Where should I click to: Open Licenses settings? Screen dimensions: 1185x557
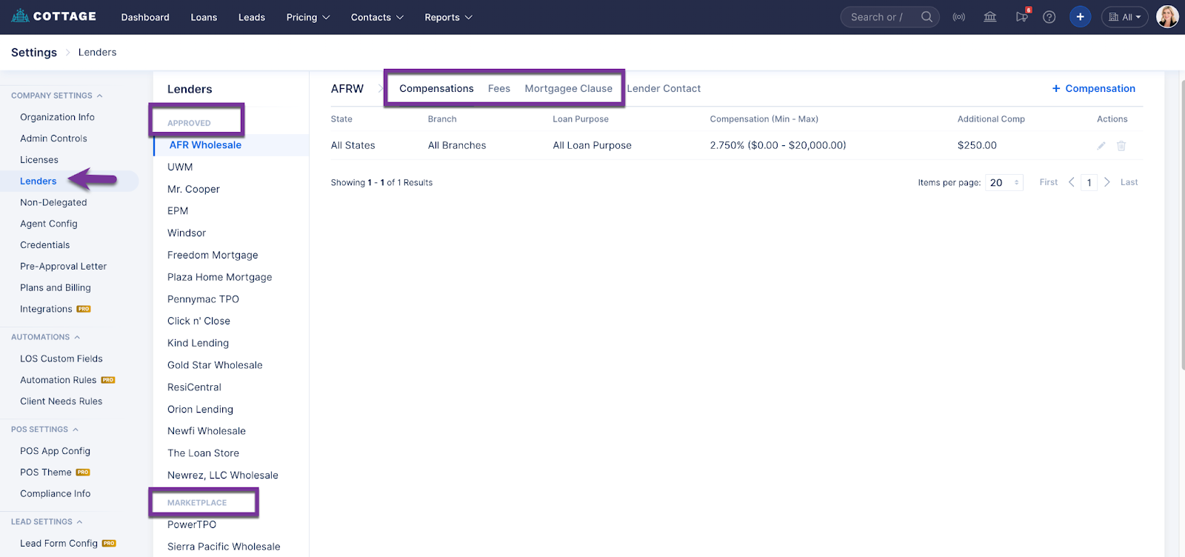coord(39,160)
